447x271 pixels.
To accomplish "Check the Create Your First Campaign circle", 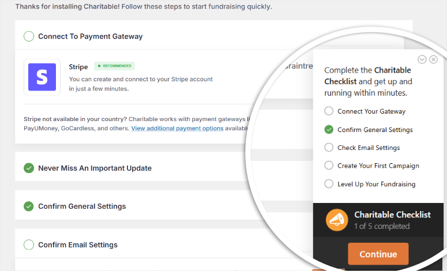I will [329, 165].
